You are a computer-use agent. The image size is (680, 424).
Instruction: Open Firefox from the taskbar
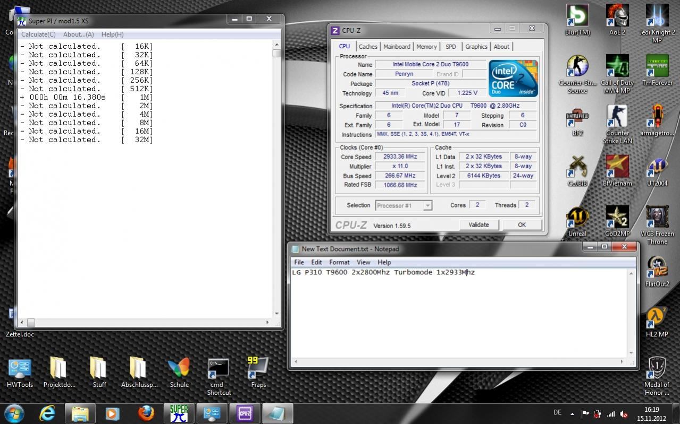(x=146, y=413)
